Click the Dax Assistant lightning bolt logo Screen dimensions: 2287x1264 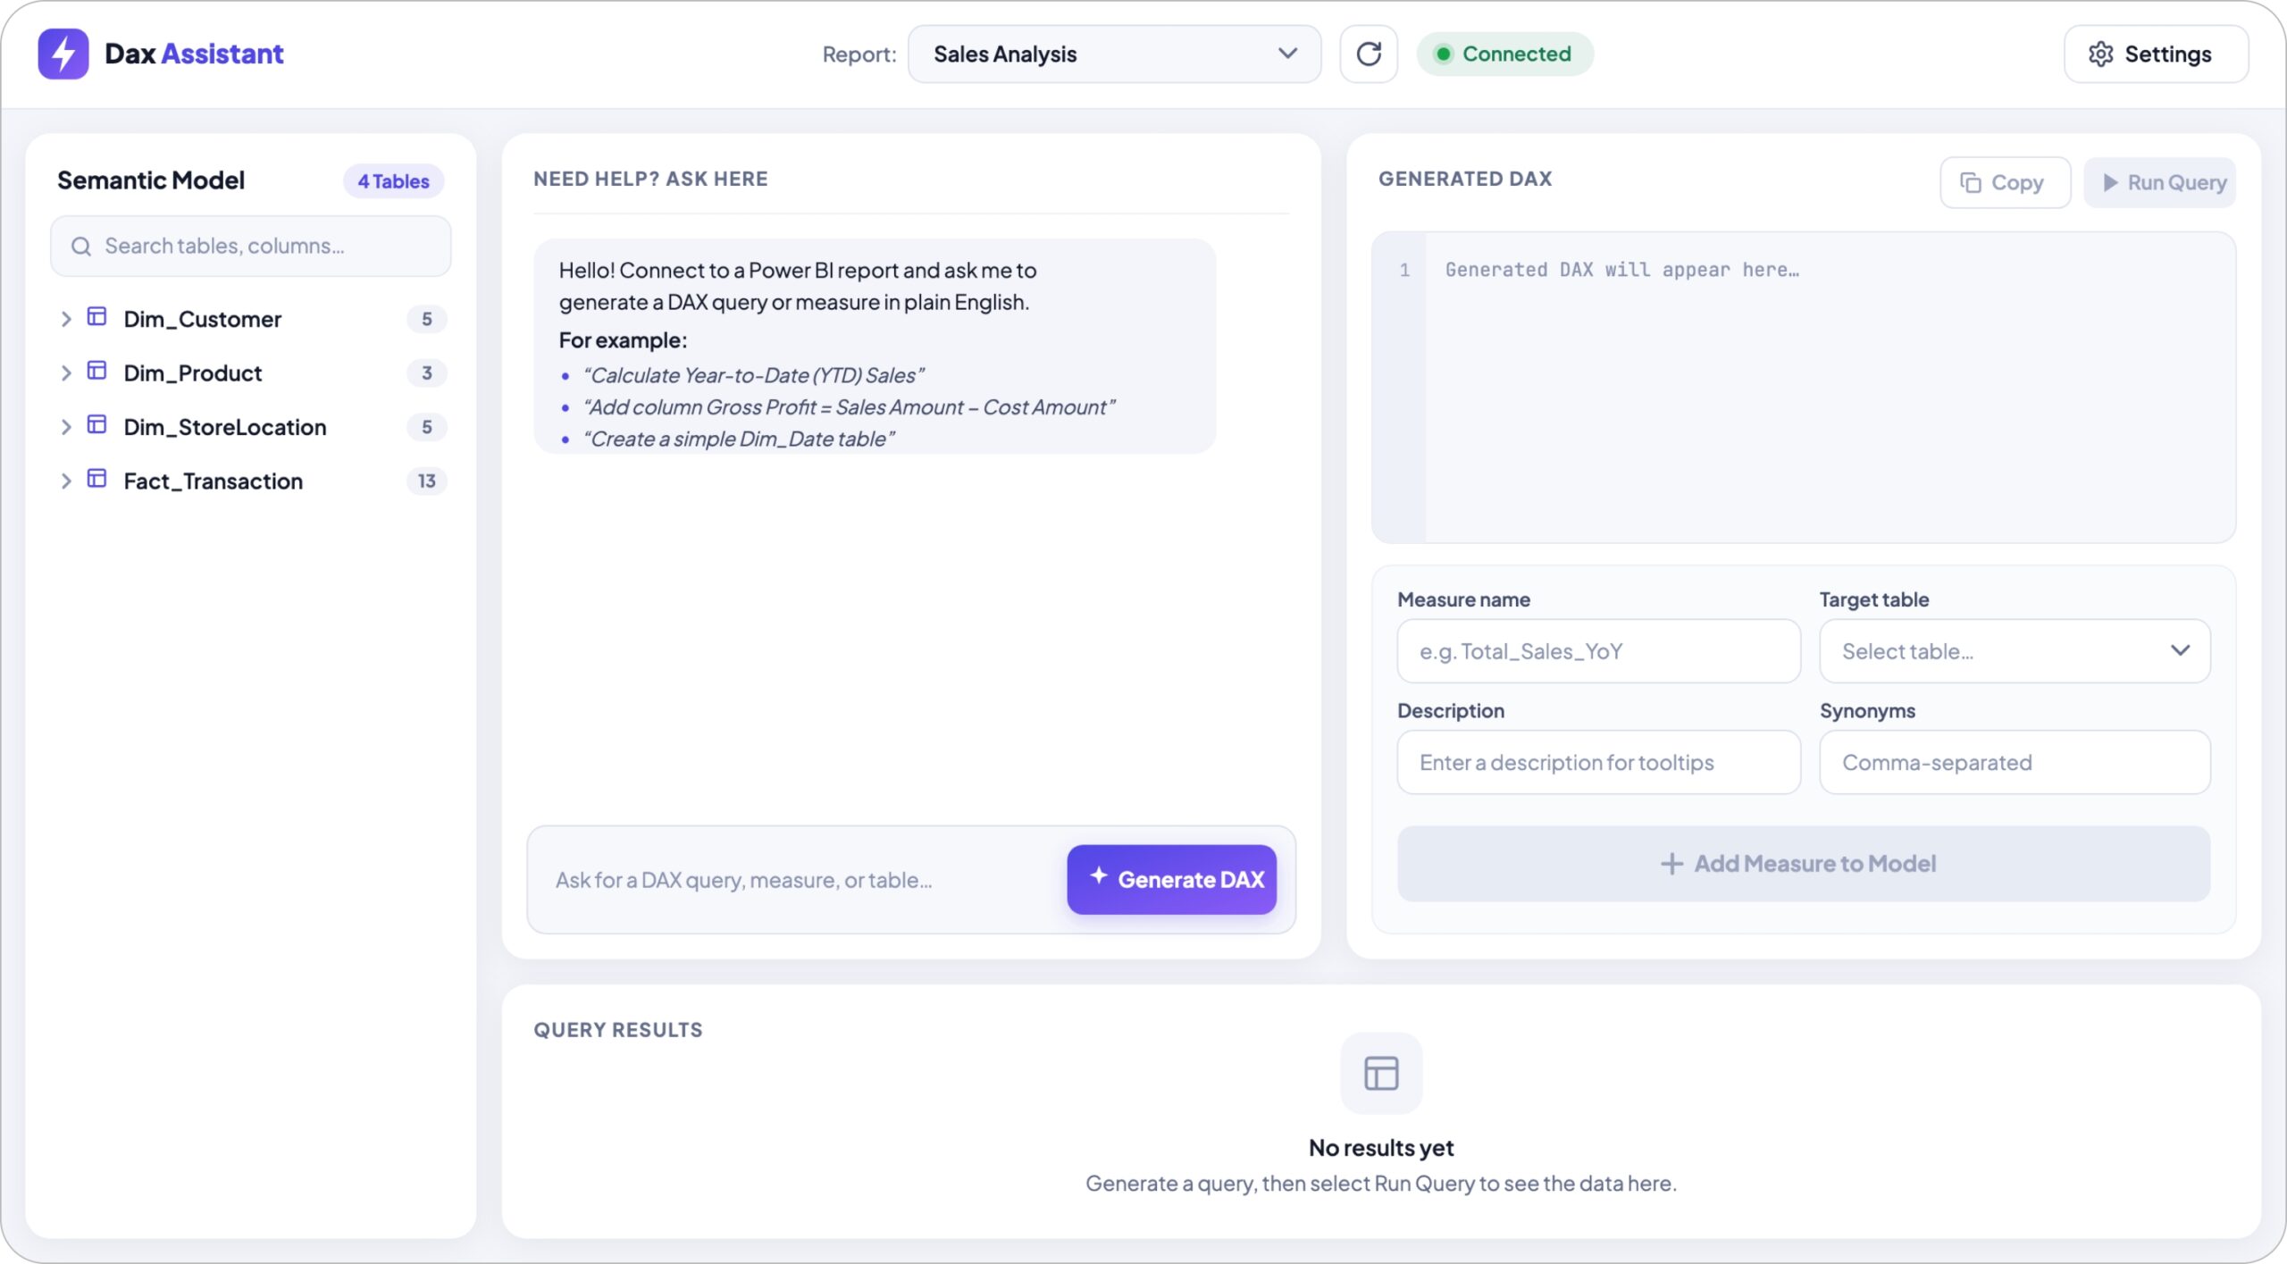coord(63,54)
